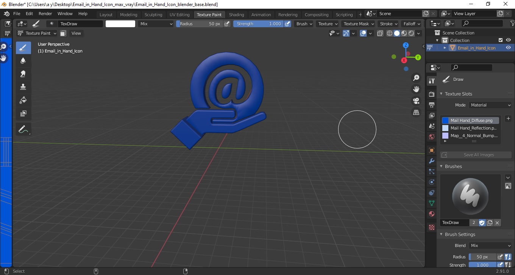
Task: Select the Soften tool
Action: 23,60
